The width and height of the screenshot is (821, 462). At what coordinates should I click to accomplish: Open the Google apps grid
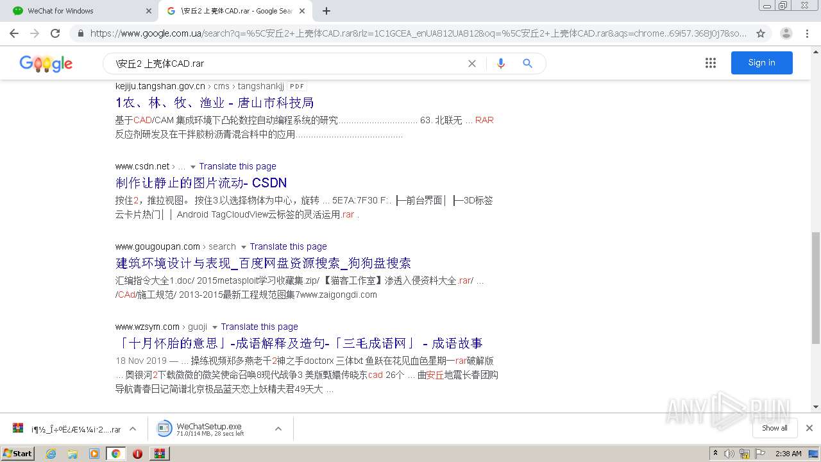point(710,63)
